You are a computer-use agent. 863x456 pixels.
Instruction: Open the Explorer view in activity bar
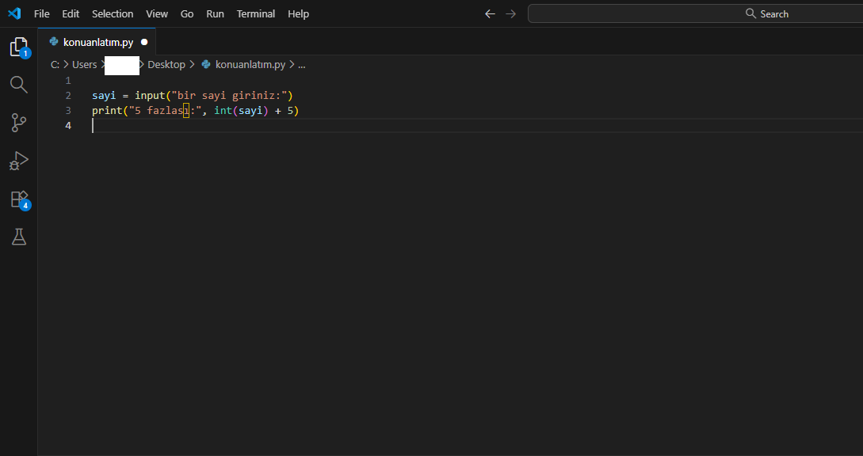tap(19, 47)
